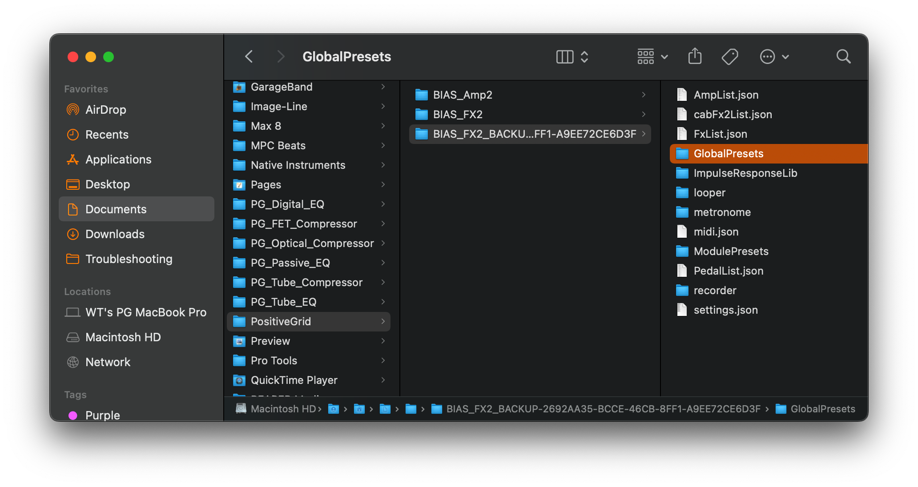Select the midi.json file
918x487 pixels.
coord(769,232)
